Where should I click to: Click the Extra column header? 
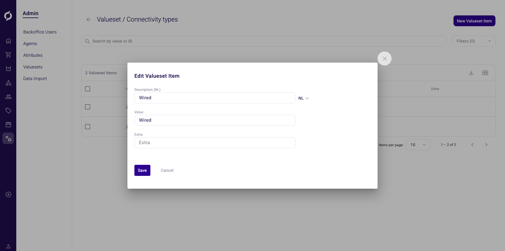[x=435, y=89]
